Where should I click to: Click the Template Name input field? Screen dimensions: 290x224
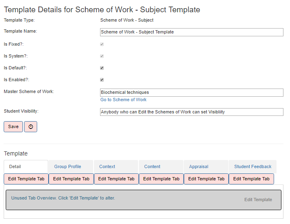tap(192, 32)
